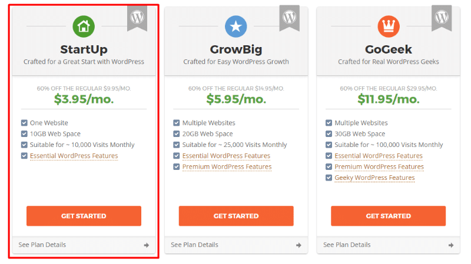Open Geeky WordPress Features link under GoGeek
Viewport: 471px width, 264px height.
point(374,178)
